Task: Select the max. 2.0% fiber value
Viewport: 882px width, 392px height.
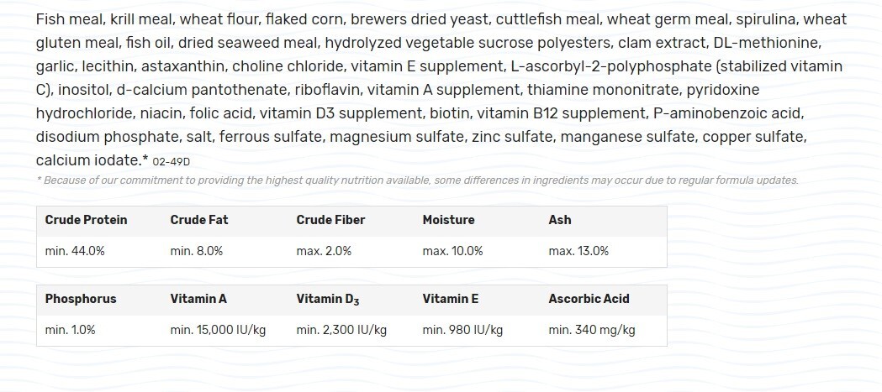Action: (324, 251)
